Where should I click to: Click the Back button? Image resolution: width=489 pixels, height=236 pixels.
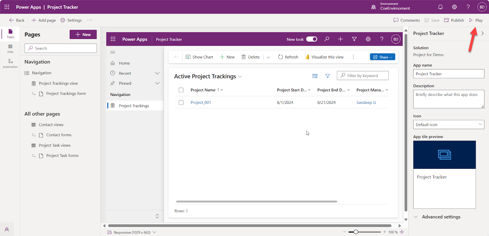pyautogui.click(x=17, y=20)
